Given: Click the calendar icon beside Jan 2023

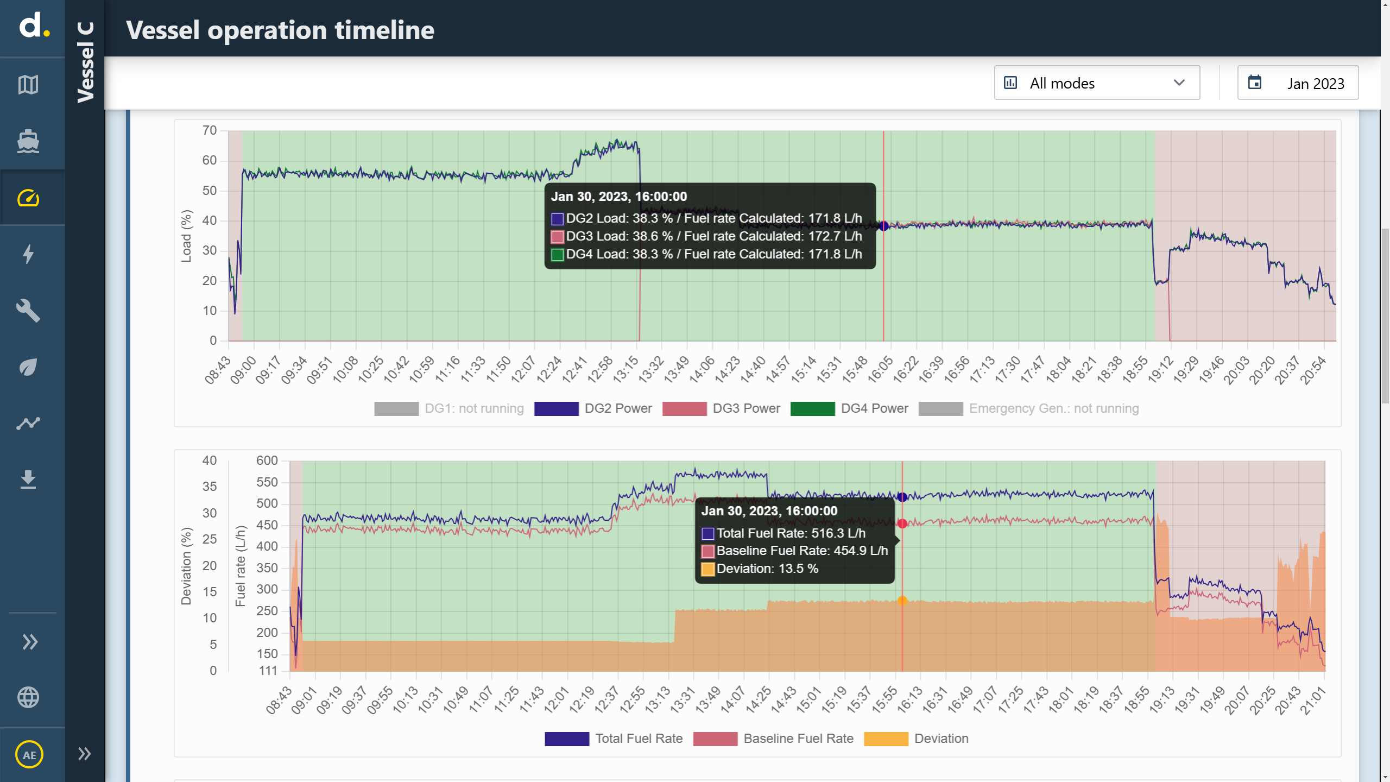Looking at the screenshot, I should coord(1254,83).
